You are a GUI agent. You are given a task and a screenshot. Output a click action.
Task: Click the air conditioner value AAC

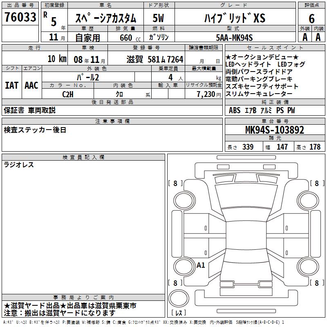coord(31,85)
